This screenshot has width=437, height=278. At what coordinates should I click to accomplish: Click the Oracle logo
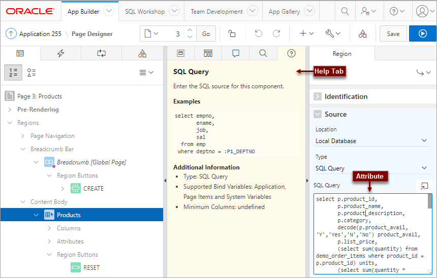point(30,11)
